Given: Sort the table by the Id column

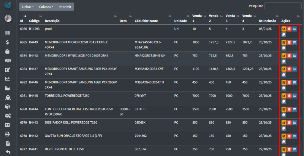Looking at the screenshot, I should click(22, 21).
